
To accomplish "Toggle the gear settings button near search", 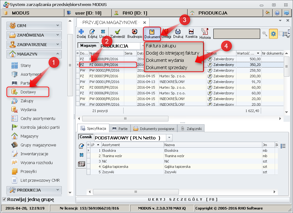I will coord(273,33).
